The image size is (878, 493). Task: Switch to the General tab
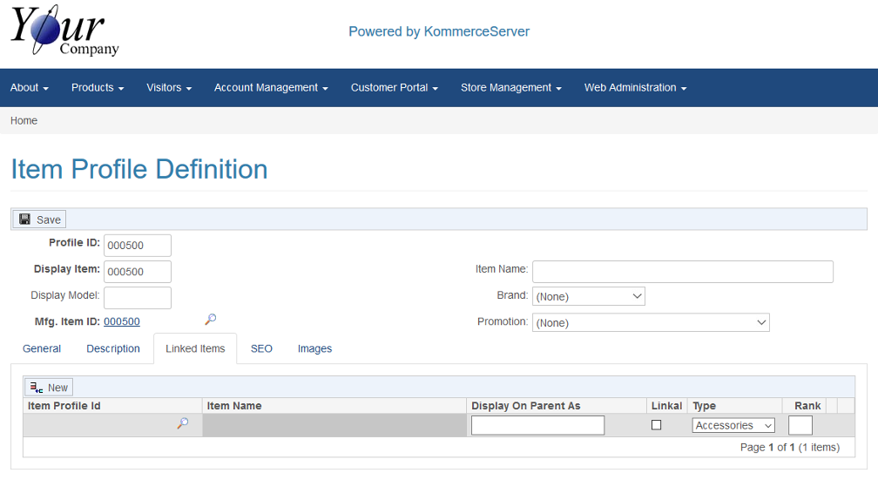coord(42,348)
